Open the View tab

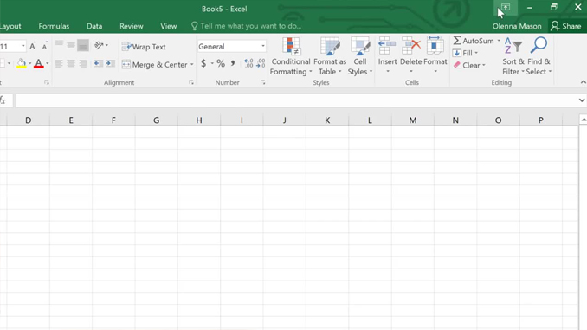[x=169, y=26]
